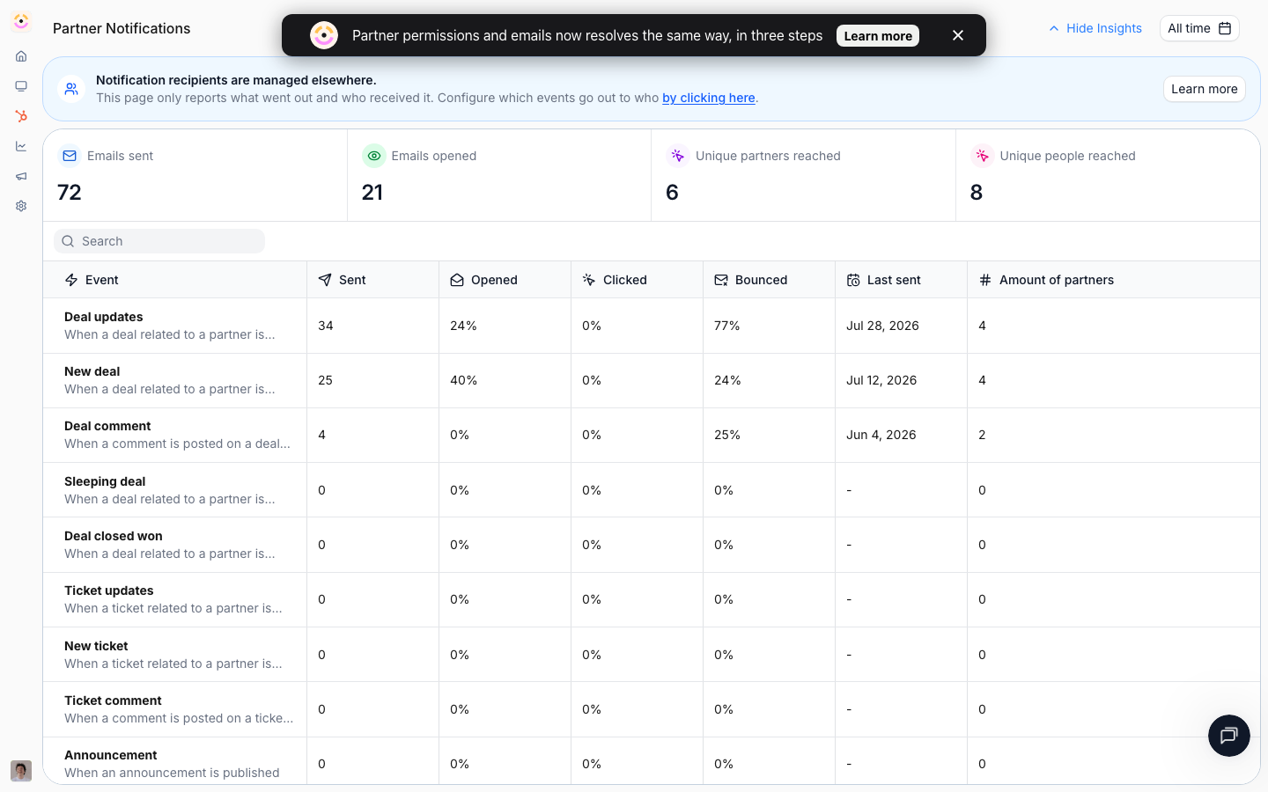Click the icon beside Unique partners reached
Viewport: 1268px width, 792px height.
[678, 156]
